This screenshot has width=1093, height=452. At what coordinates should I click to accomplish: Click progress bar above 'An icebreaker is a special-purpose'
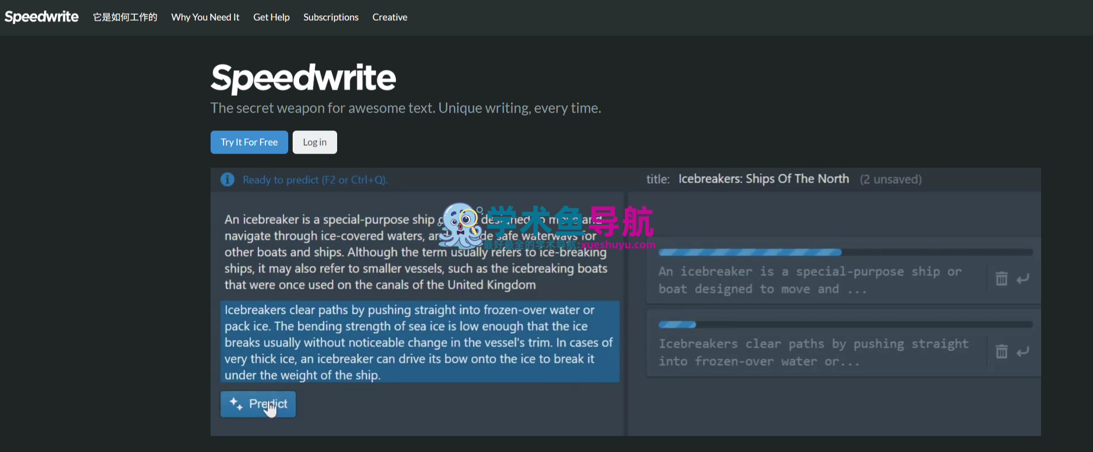pos(845,252)
